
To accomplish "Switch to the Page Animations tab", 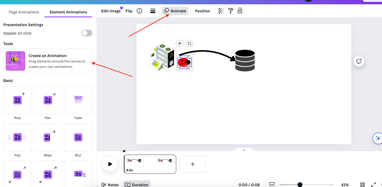I will coord(24,12).
